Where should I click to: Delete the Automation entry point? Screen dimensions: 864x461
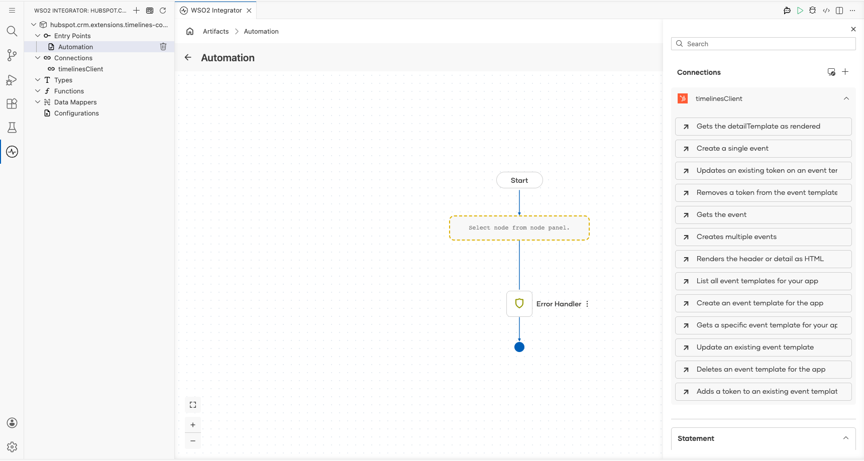[x=163, y=47]
